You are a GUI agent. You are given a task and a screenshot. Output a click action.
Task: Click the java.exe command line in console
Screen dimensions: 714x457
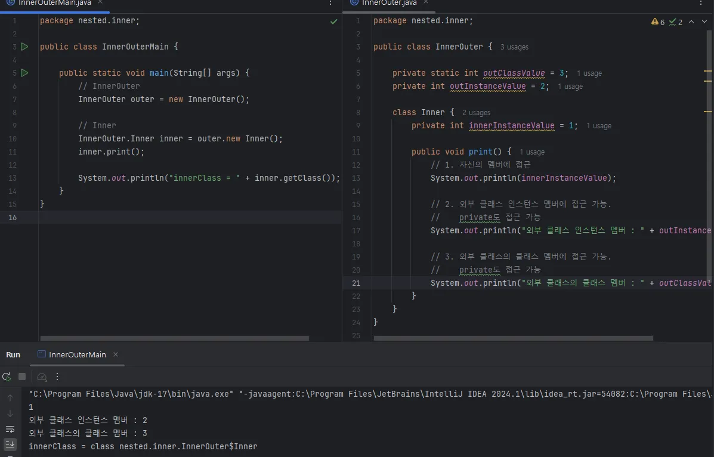pyautogui.click(x=370, y=394)
